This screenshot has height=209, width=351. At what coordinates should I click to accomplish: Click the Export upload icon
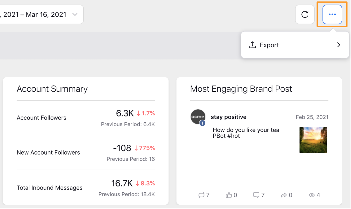(x=252, y=45)
